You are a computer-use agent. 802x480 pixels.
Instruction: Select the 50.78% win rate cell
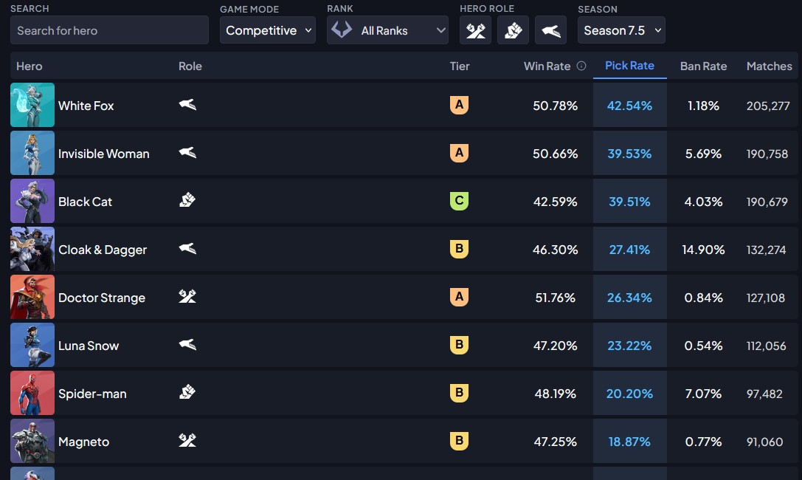[x=555, y=106]
